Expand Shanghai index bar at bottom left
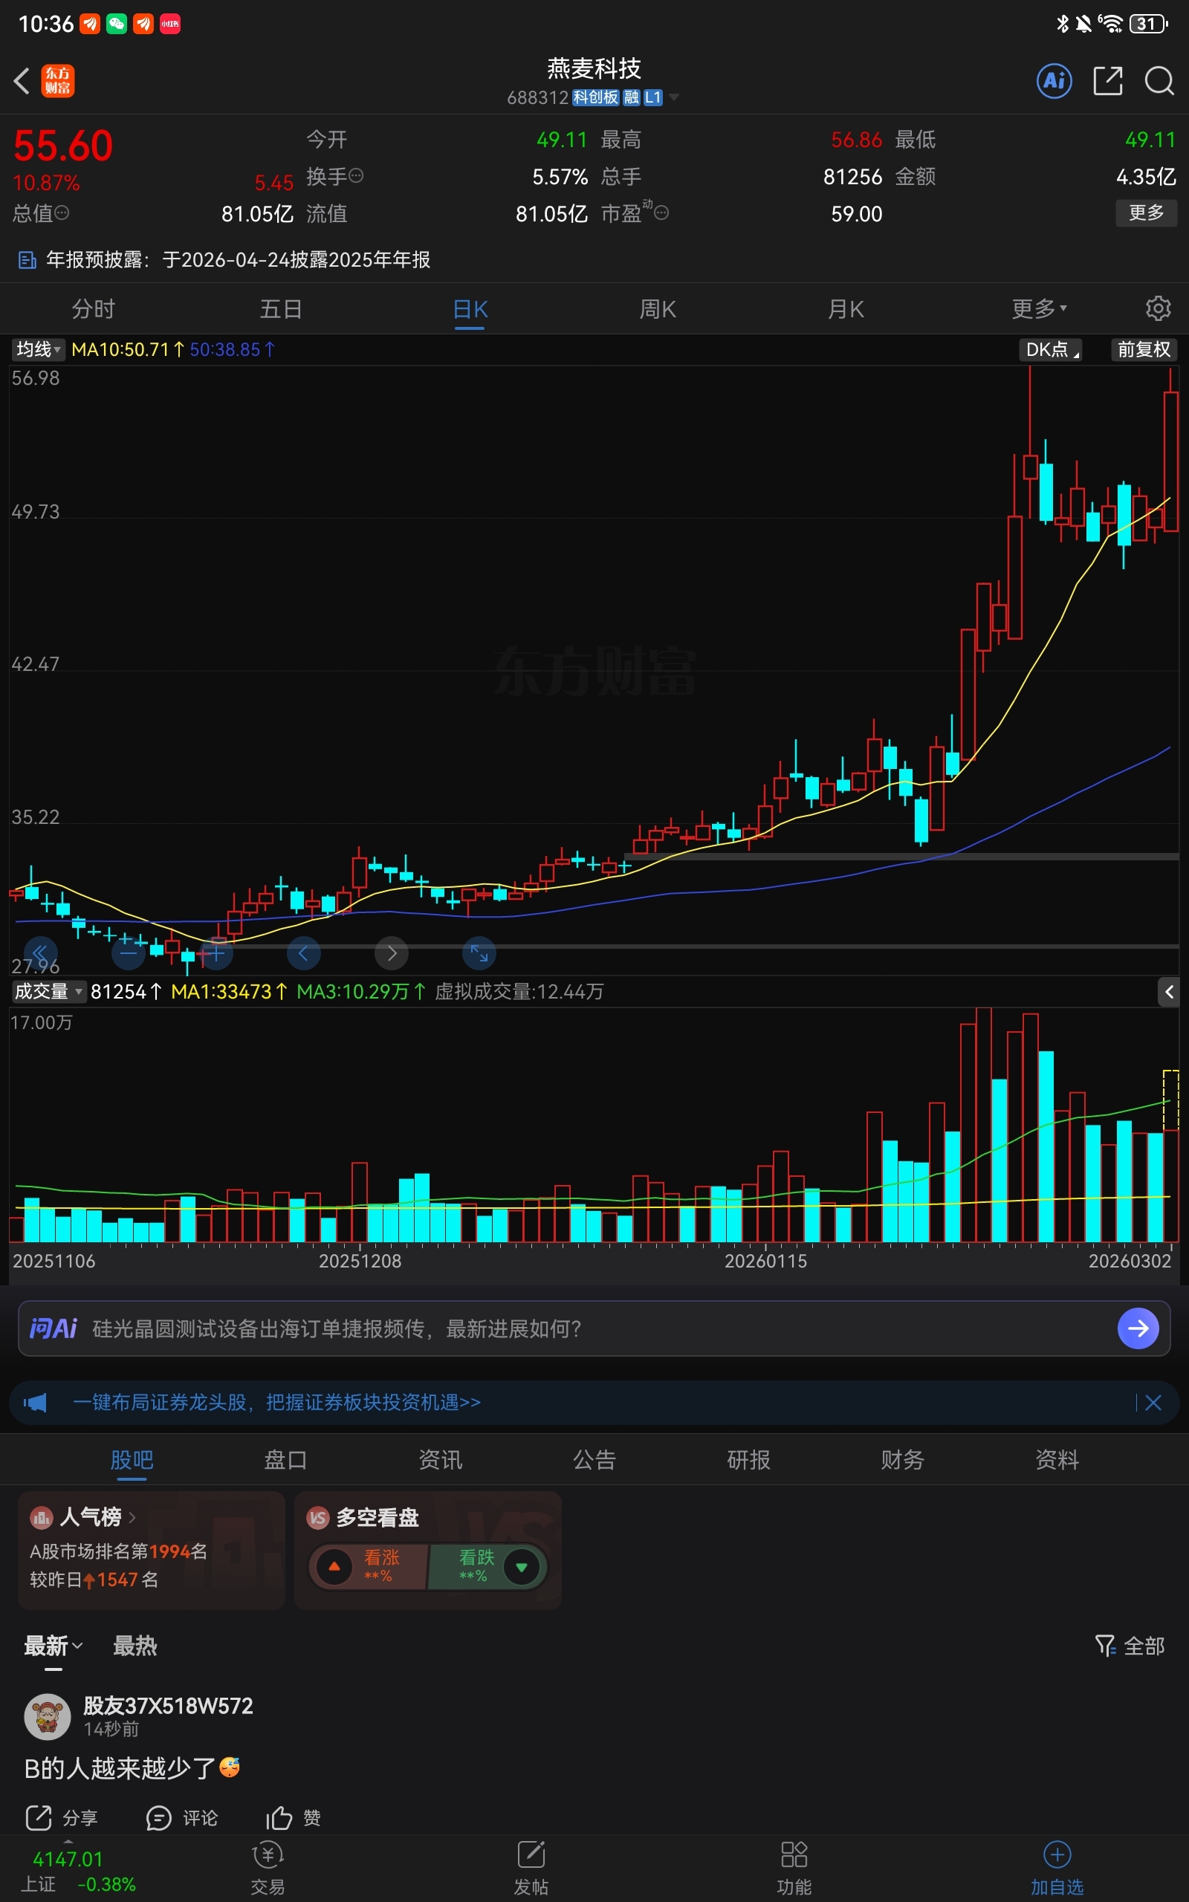This screenshot has height=1902, width=1189. pos(77,1871)
